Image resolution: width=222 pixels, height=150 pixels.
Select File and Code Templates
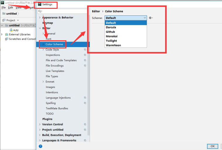[x=61, y=60]
